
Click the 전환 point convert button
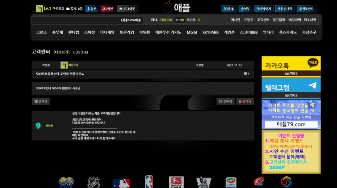point(180,20)
